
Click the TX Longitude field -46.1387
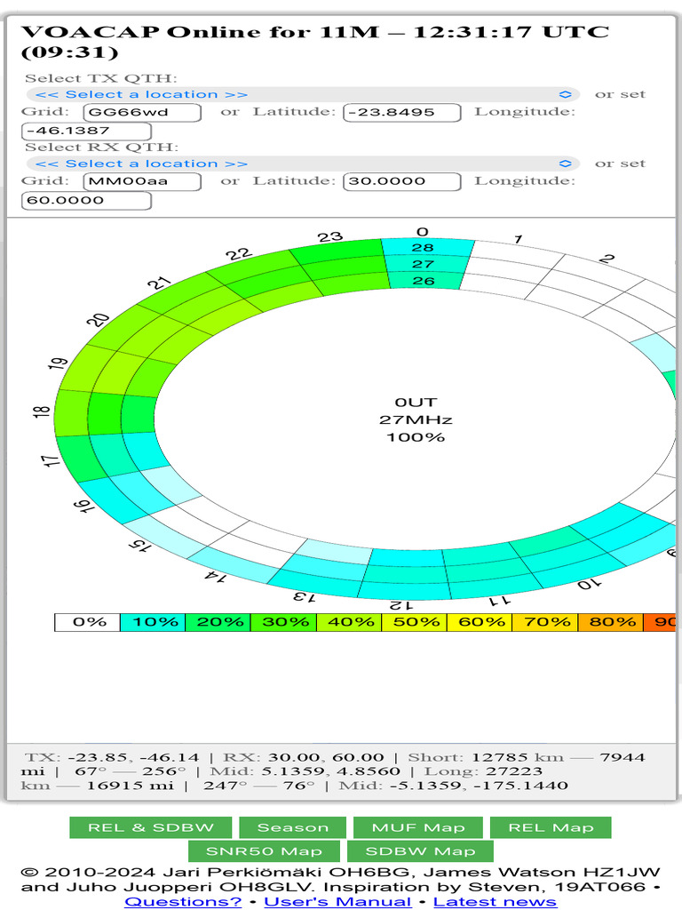point(86,131)
